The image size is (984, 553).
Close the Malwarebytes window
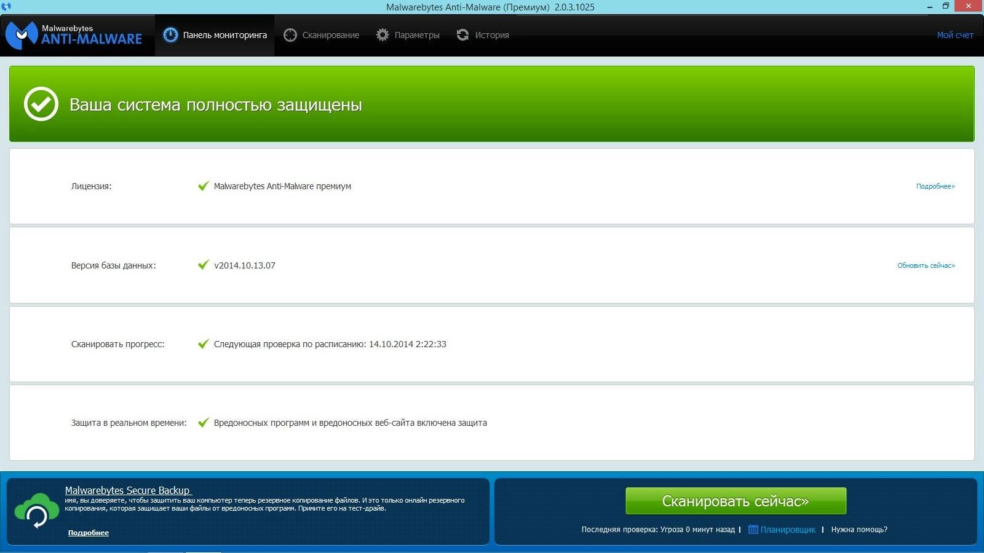coord(970,7)
